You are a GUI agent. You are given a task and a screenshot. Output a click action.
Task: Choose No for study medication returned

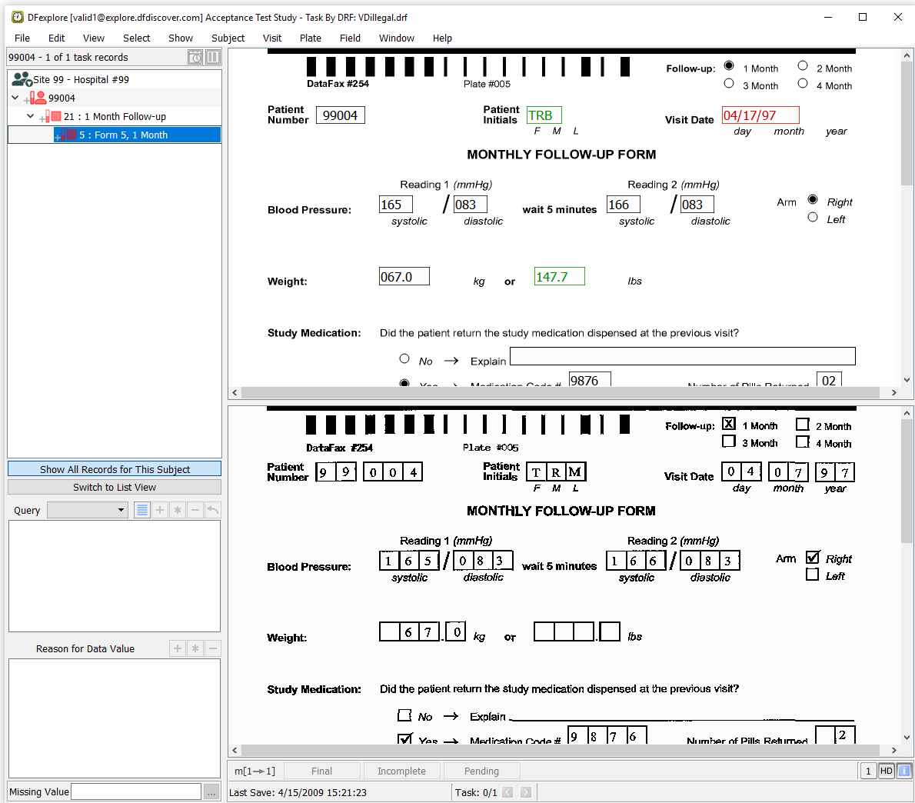coord(404,358)
